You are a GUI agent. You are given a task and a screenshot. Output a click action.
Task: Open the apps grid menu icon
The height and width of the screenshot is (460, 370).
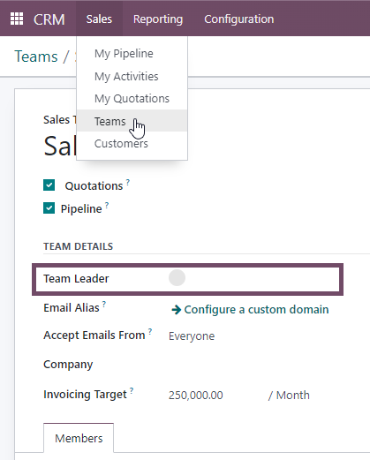(17, 19)
